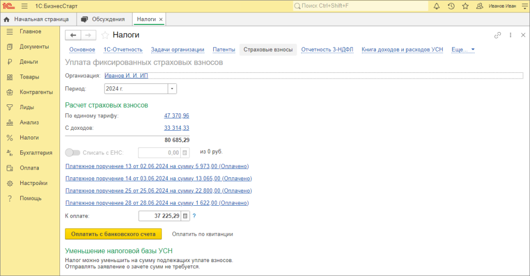Open Помощь section in sidebar
This screenshot has width=530, height=276.
pyautogui.click(x=30, y=198)
